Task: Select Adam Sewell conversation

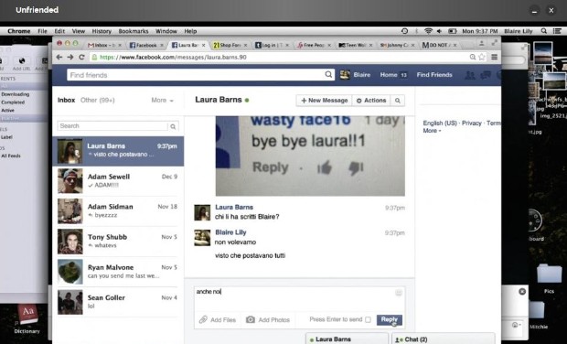Action: coord(118,181)
